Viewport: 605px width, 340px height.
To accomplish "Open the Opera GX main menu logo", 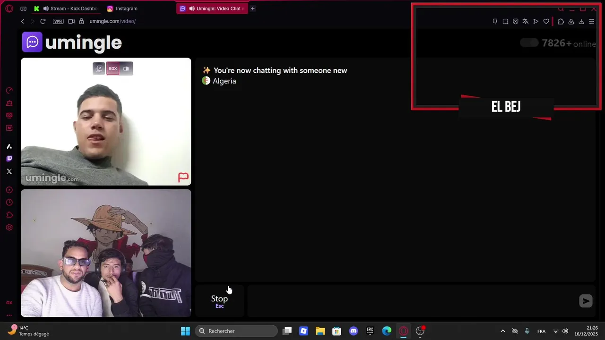I will 9,8.
